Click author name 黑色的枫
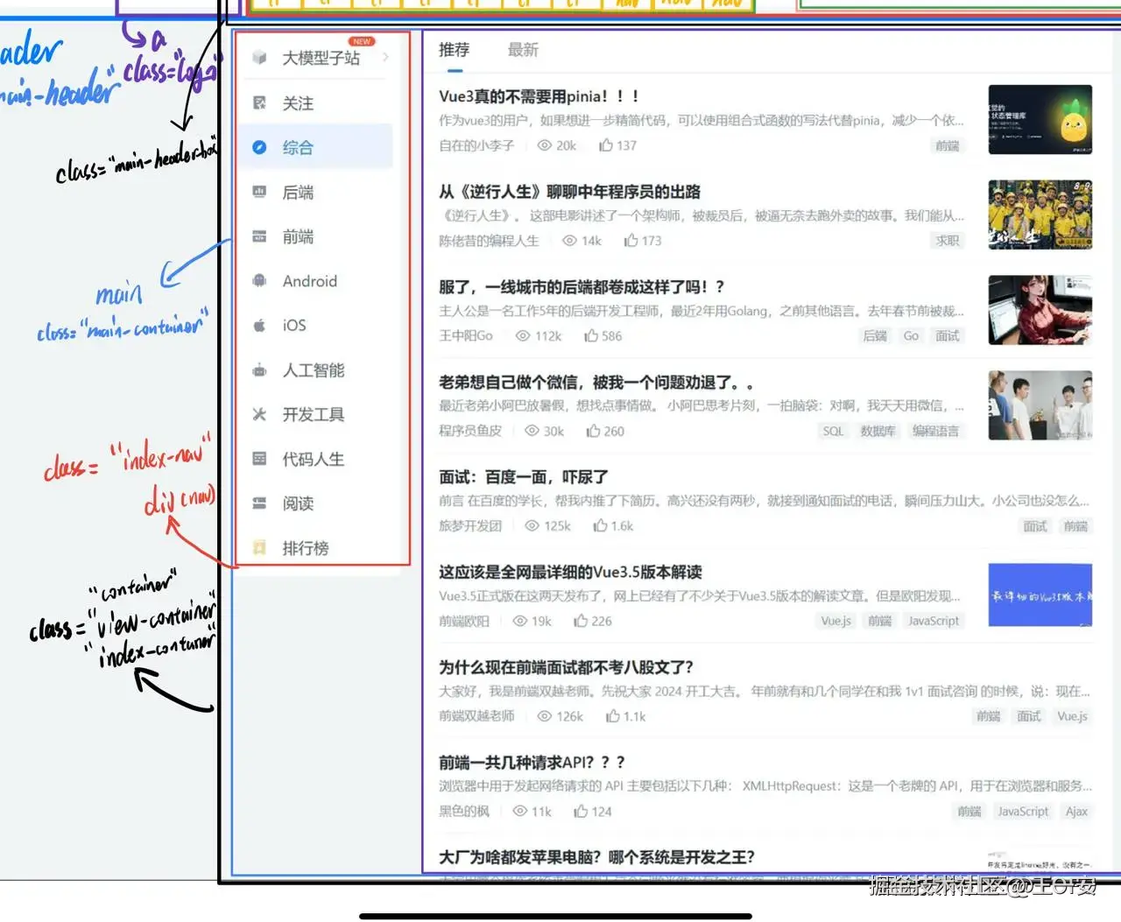 464,812
